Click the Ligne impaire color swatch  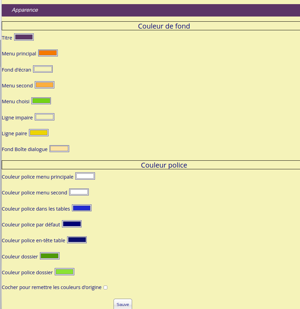(x=44, y=117)
